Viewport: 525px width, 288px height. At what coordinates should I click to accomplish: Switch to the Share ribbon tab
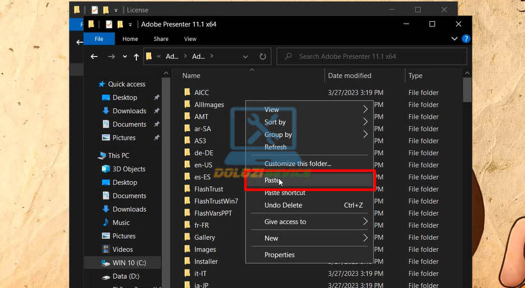(x=161, y=39)
